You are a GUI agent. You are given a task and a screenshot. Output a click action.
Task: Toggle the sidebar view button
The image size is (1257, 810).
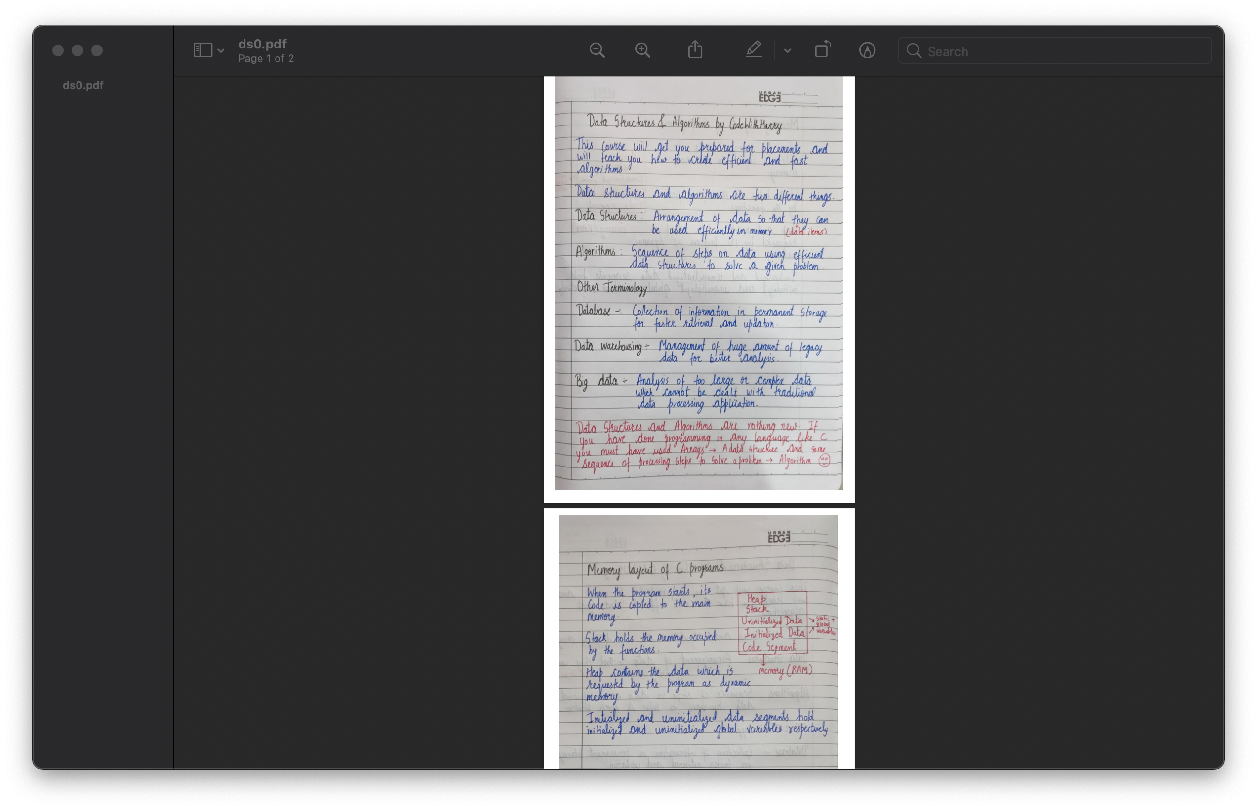[x=202, y=50]
